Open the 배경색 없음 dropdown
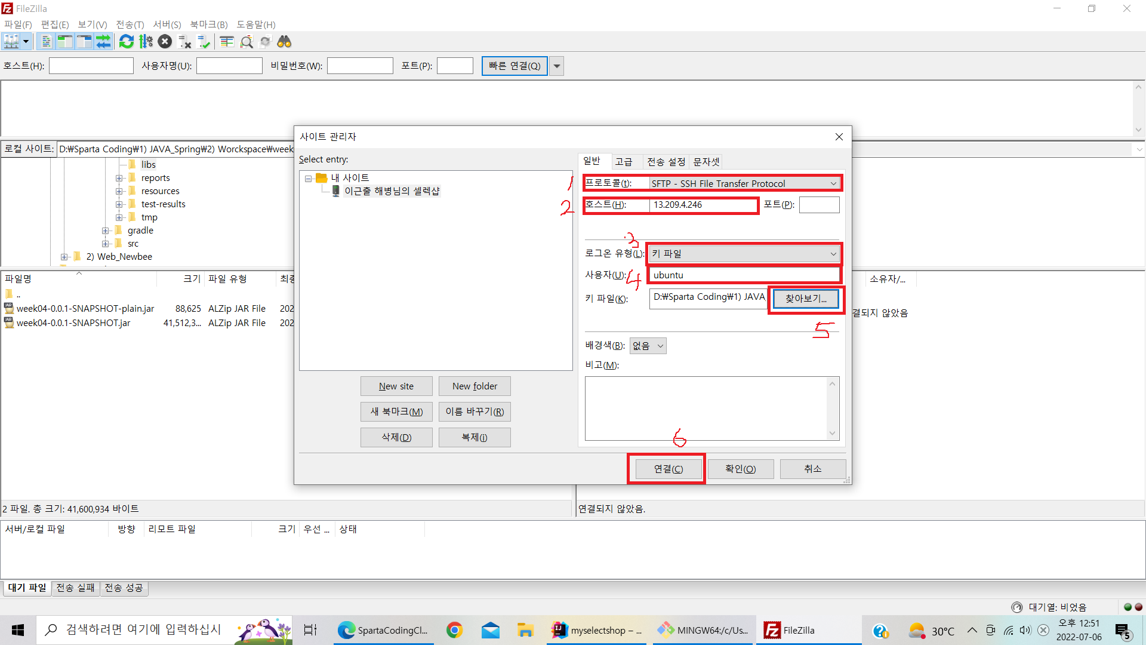The width and height of the screenshot is (1146, 645). point(648,346)
